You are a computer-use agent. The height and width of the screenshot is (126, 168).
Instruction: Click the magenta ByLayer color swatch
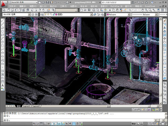click(x=108, y=14)
